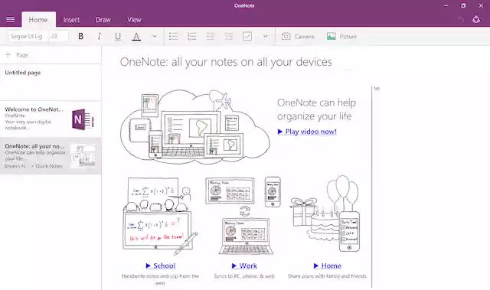Choose the font color button
490x290 pixels.
point(136,36)
